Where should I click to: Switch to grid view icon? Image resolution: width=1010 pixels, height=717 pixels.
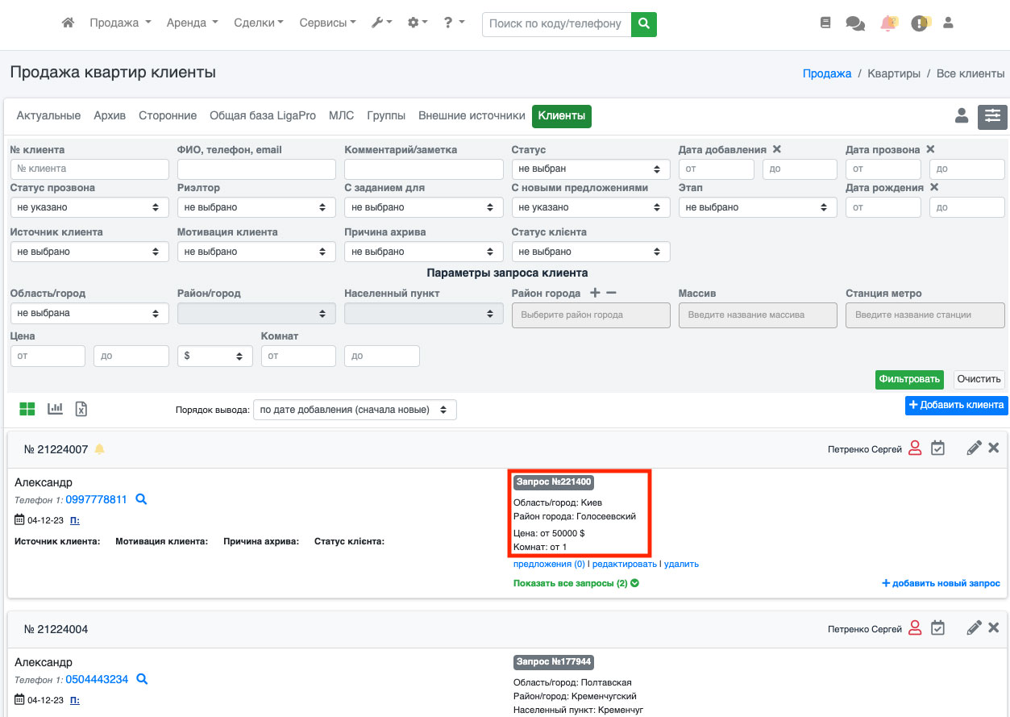(x=27, y=409)
